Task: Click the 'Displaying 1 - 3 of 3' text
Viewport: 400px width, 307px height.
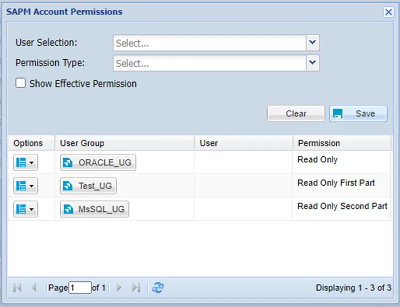Action: [353, 288]
